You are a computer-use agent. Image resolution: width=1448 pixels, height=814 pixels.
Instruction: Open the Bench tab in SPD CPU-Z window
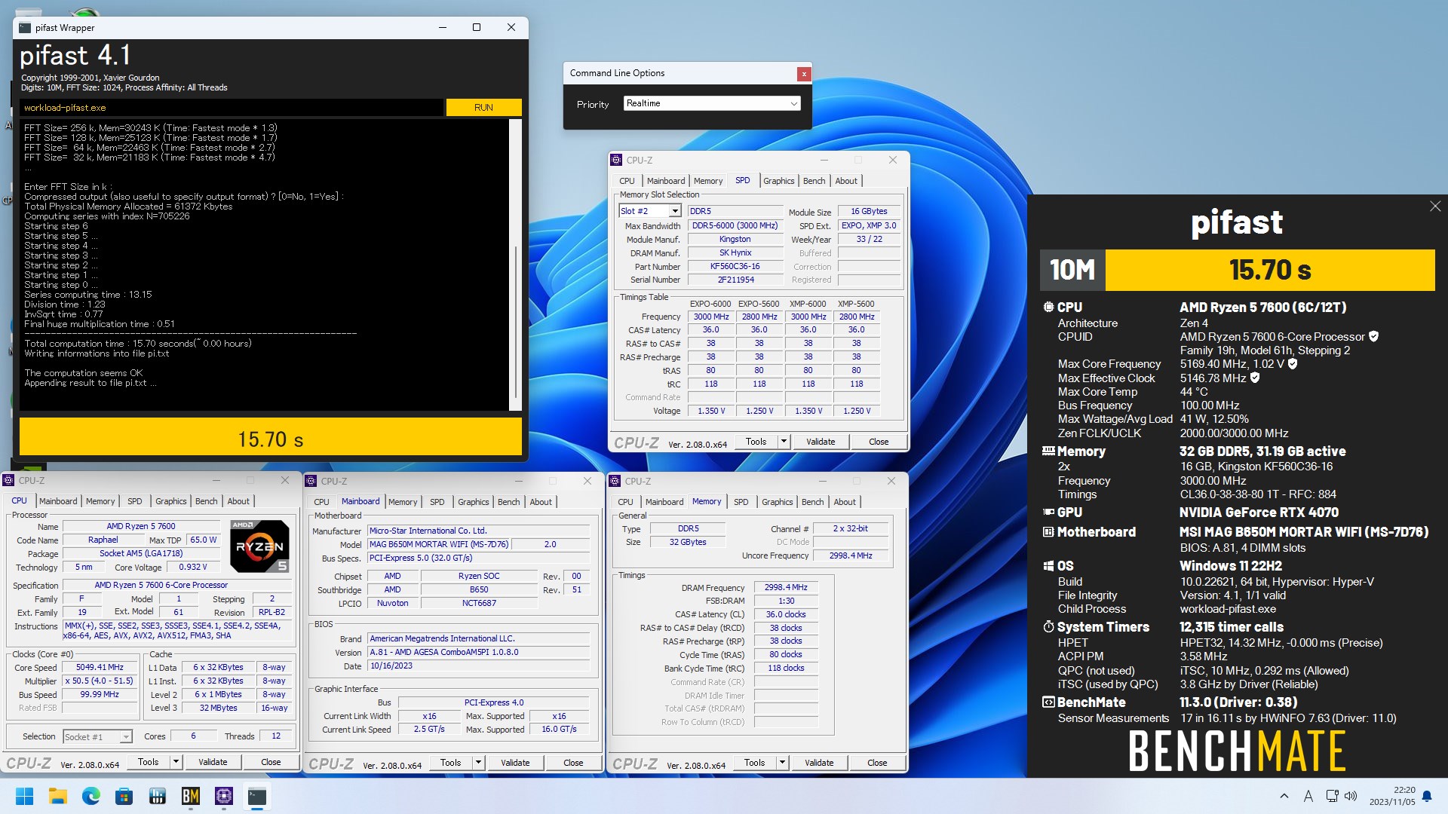coord(814,181)
